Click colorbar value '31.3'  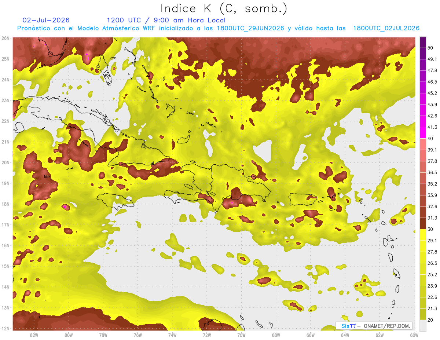coord(432,218)
